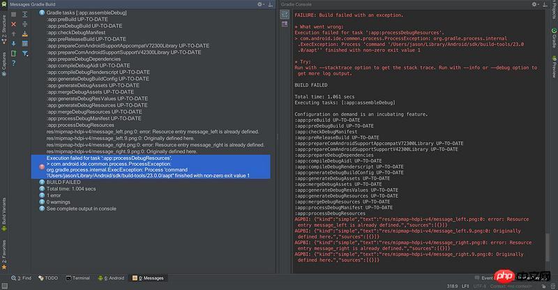Select message_right.png 'already defined' error row
Screen dimensions: 558x290
[x=156, y=145]
